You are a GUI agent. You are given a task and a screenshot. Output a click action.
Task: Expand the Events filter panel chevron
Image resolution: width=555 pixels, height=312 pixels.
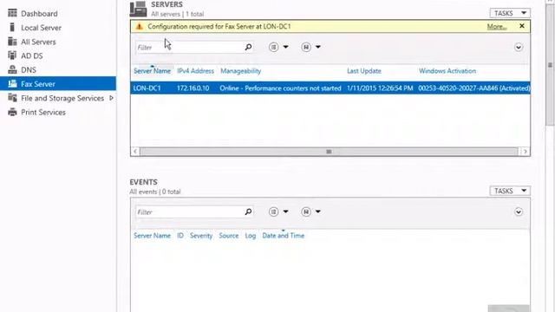(x=519, y=211)
